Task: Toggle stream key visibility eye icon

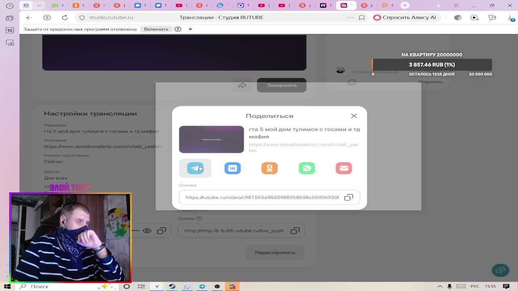Action: click(147, 231)
